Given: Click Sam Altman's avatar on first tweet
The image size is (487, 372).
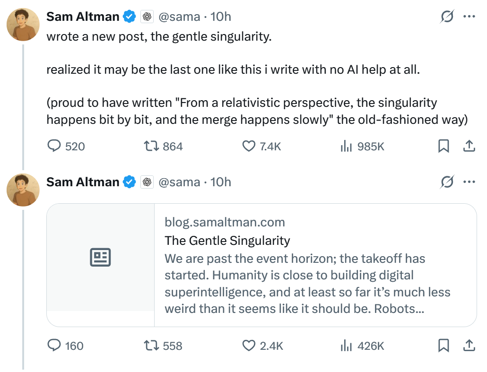Looking at the screenshot, I should point(23,25).
